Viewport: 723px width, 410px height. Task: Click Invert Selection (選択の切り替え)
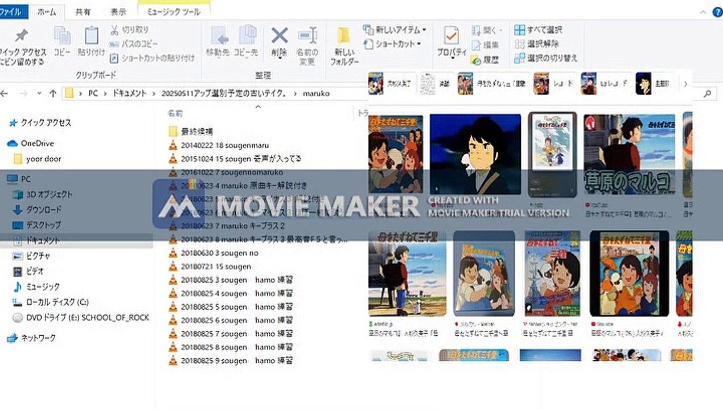tap(546, 58)
